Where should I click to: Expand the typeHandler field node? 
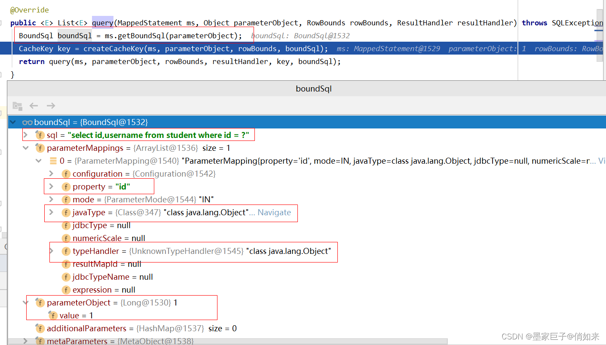pyautogui.click(x=52, y=251)
